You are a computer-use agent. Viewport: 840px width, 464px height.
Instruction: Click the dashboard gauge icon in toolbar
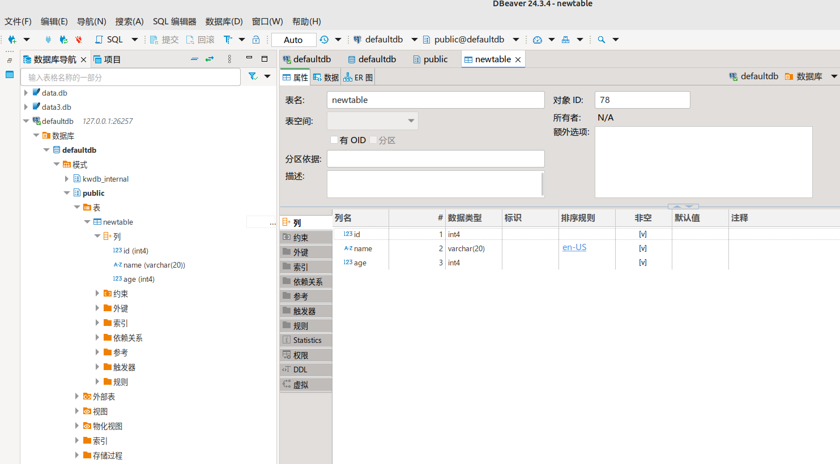click(538, 40)
